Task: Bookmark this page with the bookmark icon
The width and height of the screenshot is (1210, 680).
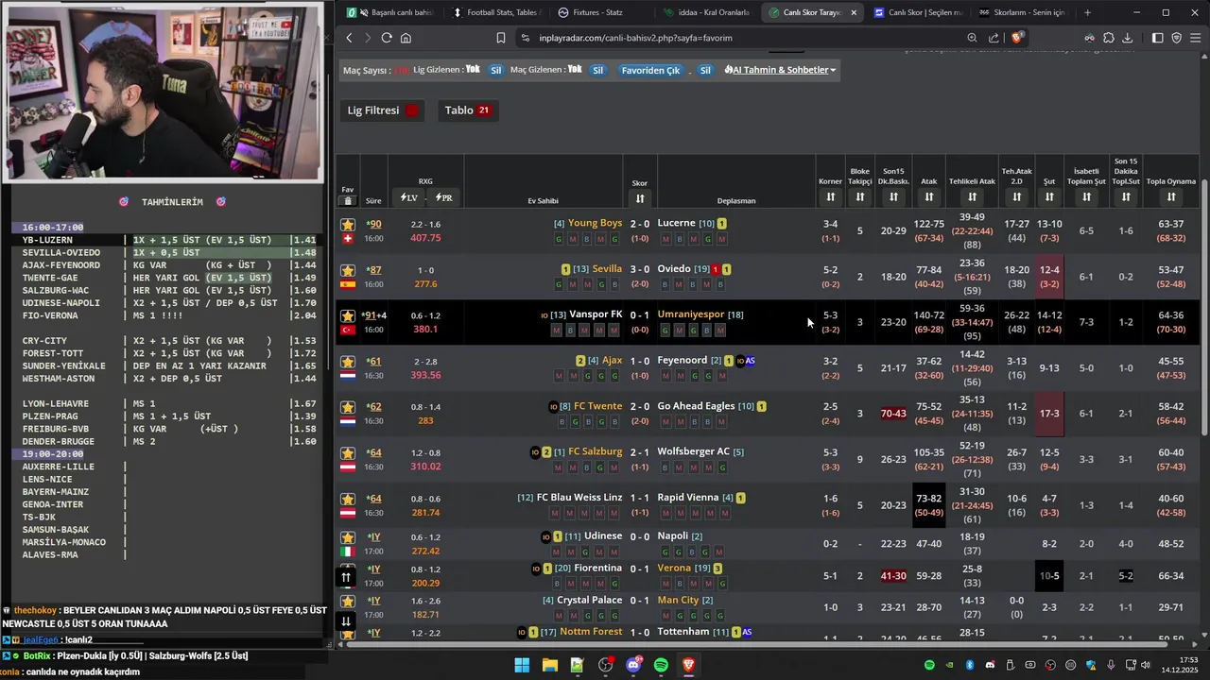Action: click(x=501, y=38)
